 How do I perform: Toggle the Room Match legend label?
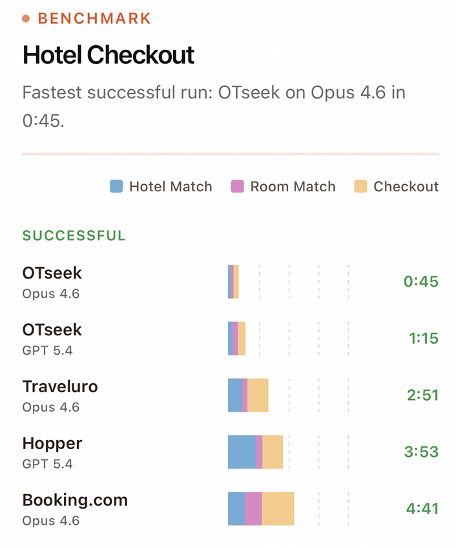click(293, 187)
